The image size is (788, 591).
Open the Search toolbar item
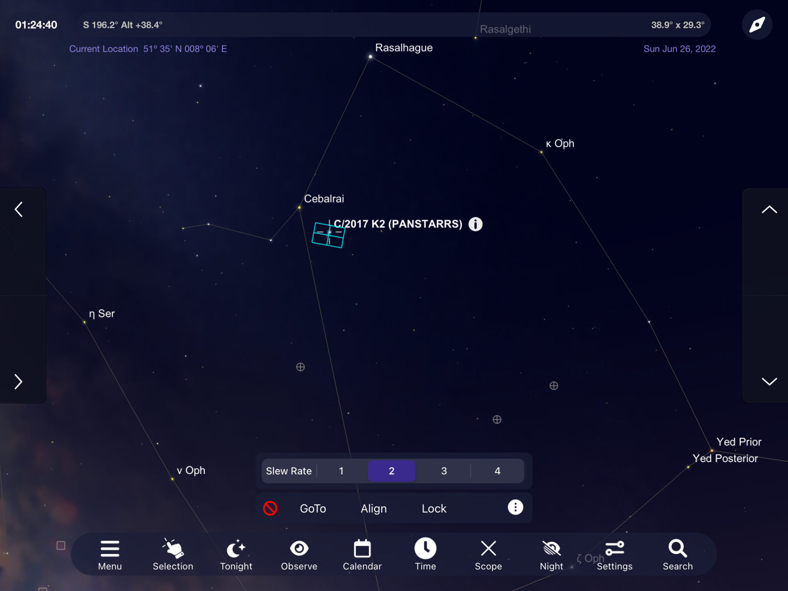pyautogui.click(x=678, y=555)
